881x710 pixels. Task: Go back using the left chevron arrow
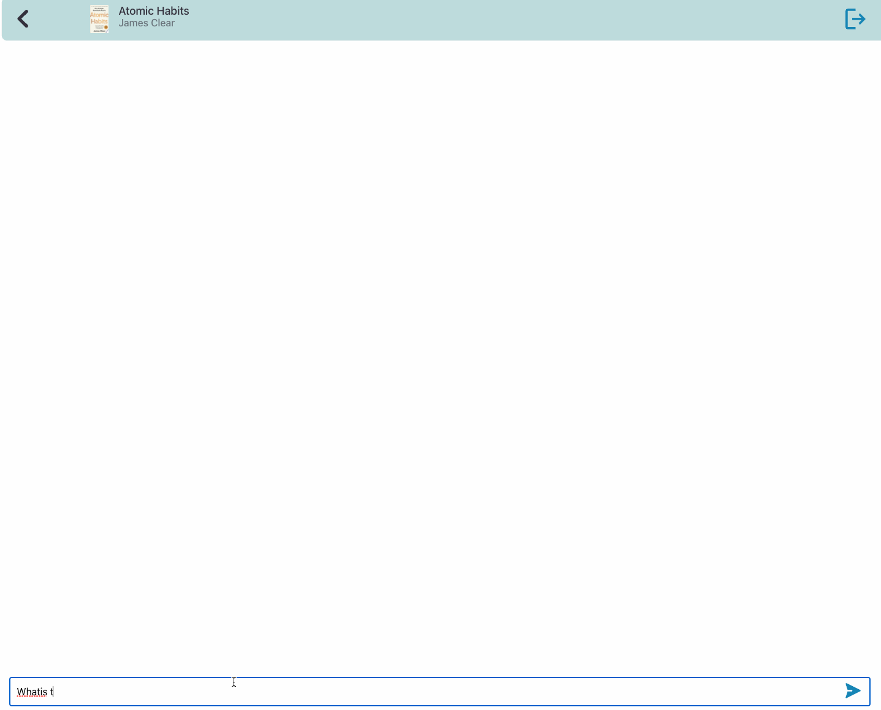(x=23, y=19)
